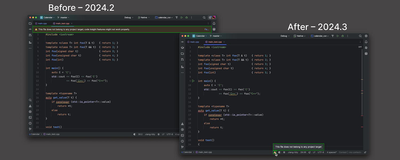
Task: Run main() from the green gutter arrow
Action: 193,81
